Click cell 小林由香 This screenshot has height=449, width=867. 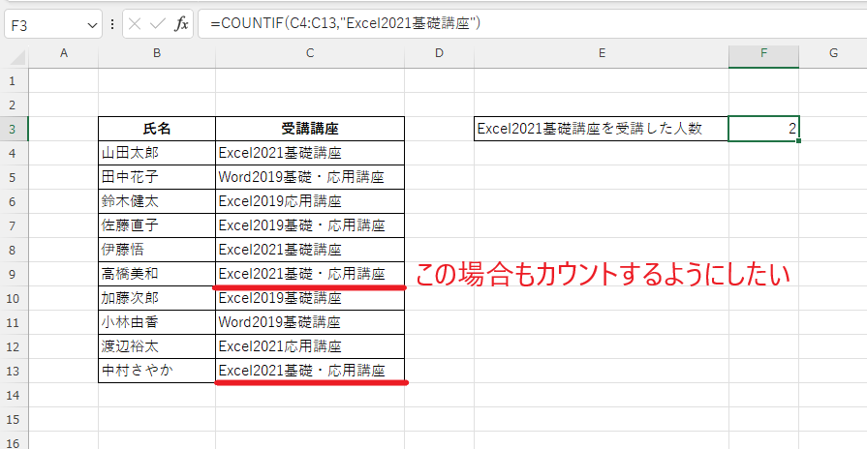[157, 322]
